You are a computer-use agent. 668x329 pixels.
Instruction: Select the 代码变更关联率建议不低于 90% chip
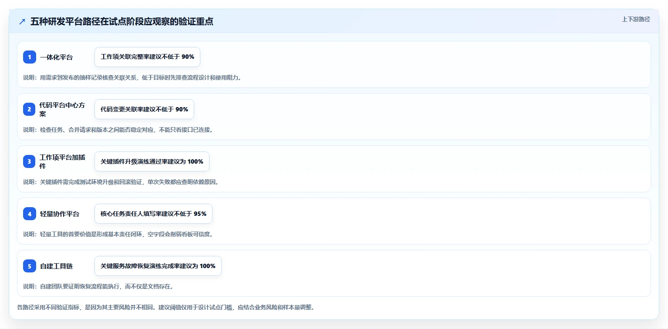click(x=144, y=109)
